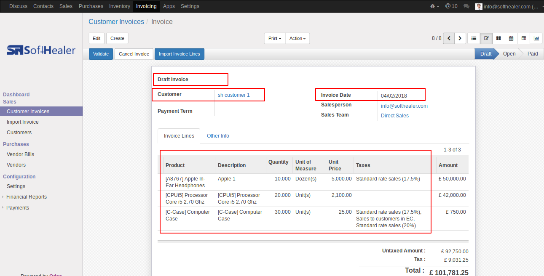Open the @ 10 mentions inbox
The height and width of the screenshot is (276, 544).
click(451, 6)
